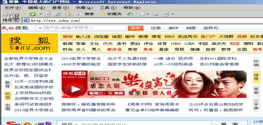Click the Sogou search text box
Image resolution: width=263 pixels, height=125 pixels.
click(134, 123)
